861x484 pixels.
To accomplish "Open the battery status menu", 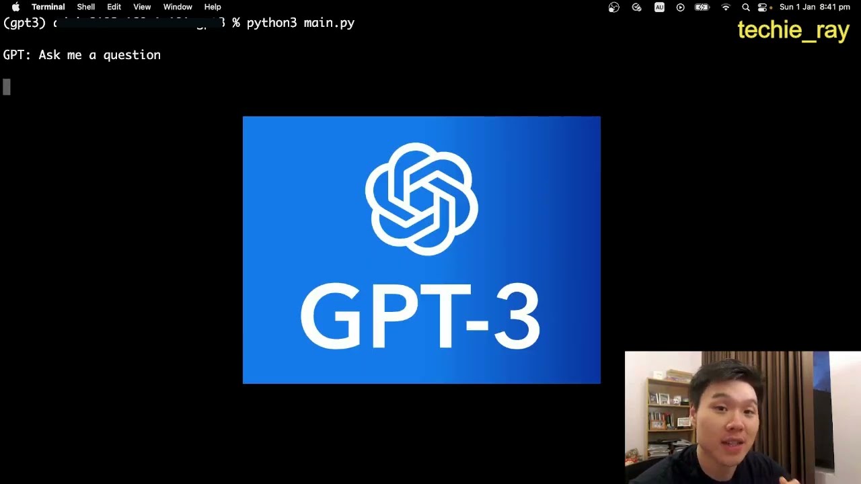I will pos(702,7).
